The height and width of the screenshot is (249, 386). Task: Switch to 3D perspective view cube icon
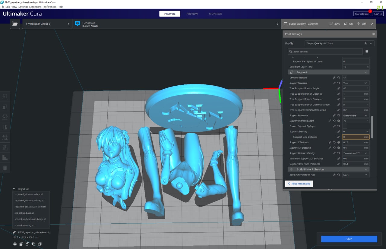(15, 244)
